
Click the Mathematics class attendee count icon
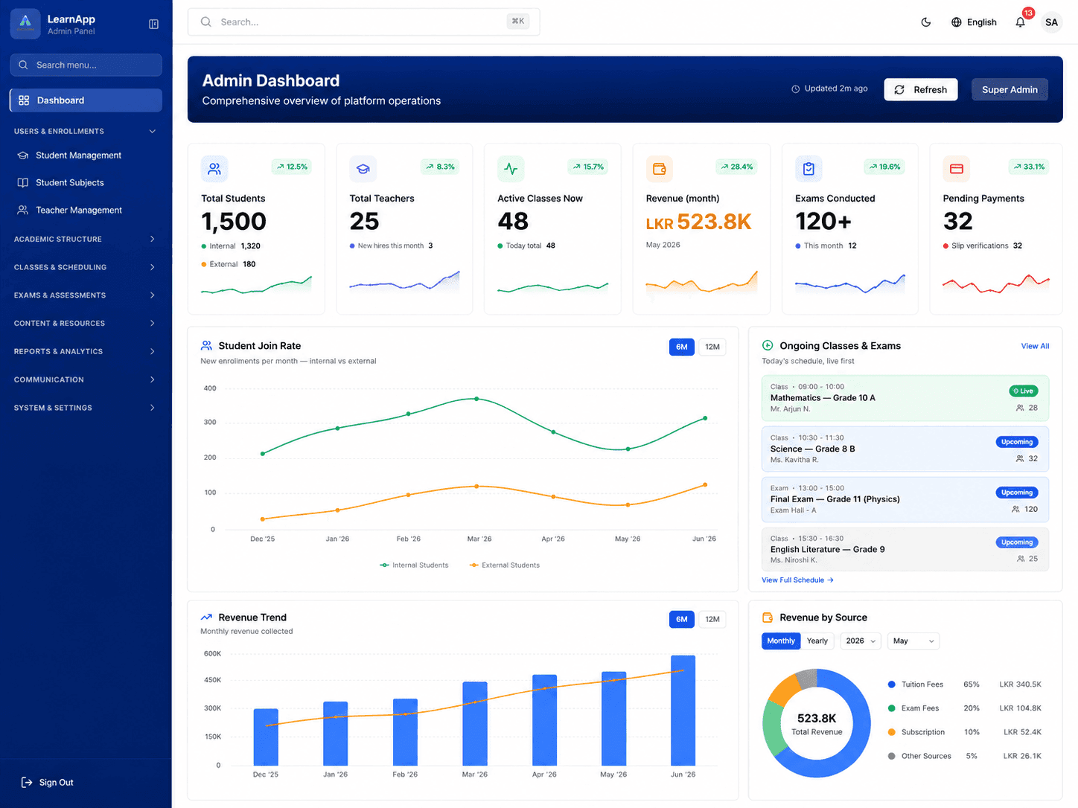(1020, 408)
